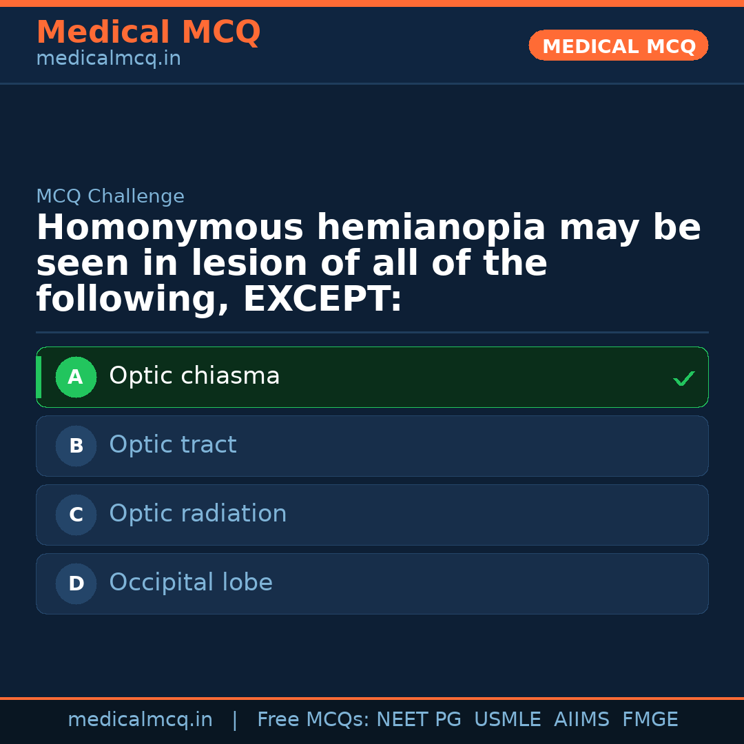Select the circular A badge icon

76,377
